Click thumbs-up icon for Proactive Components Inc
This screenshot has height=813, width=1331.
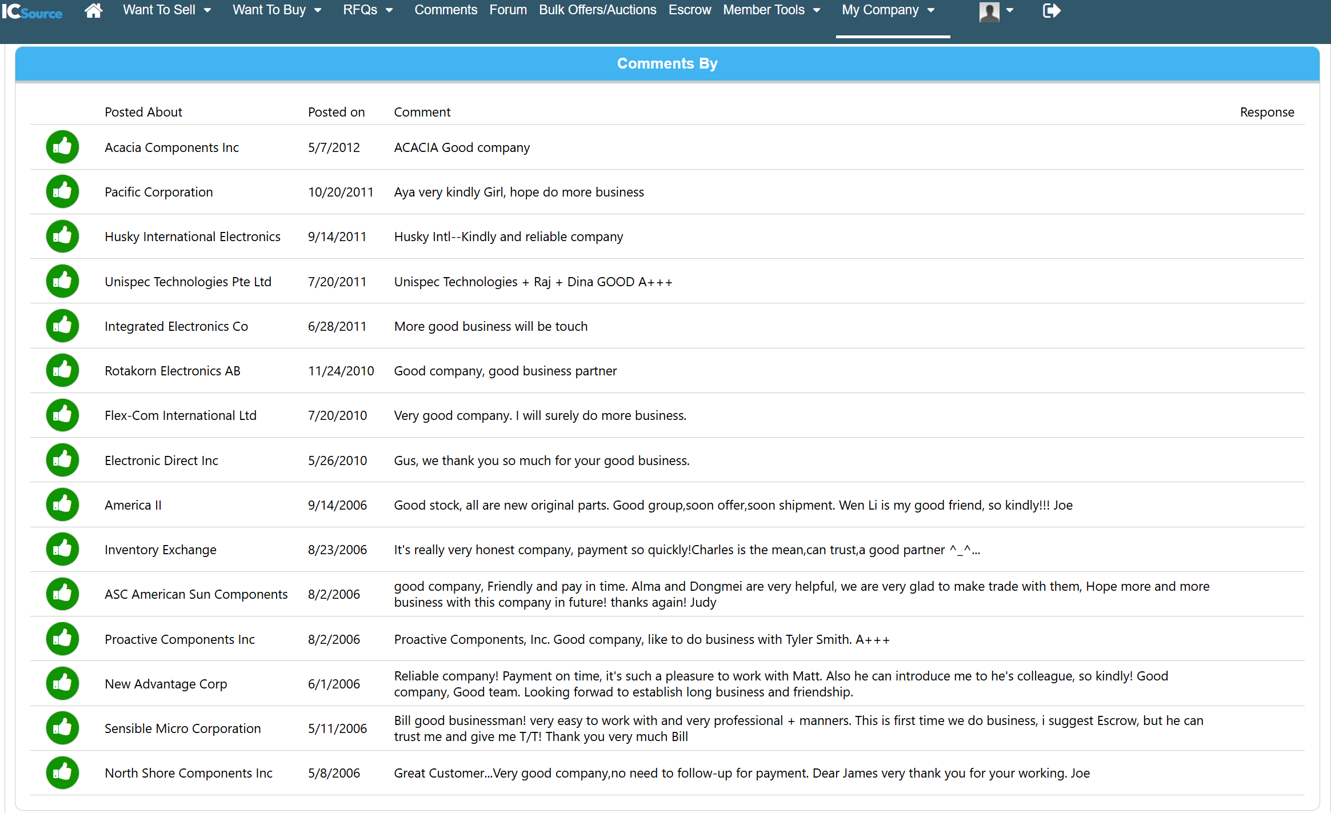pyautogui.click(x=62, y=639)
